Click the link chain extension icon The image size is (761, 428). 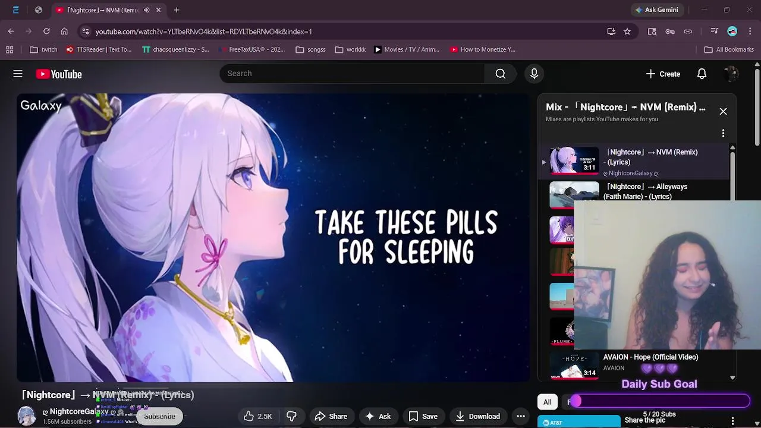pyautogui.click(x=688, y=32)
